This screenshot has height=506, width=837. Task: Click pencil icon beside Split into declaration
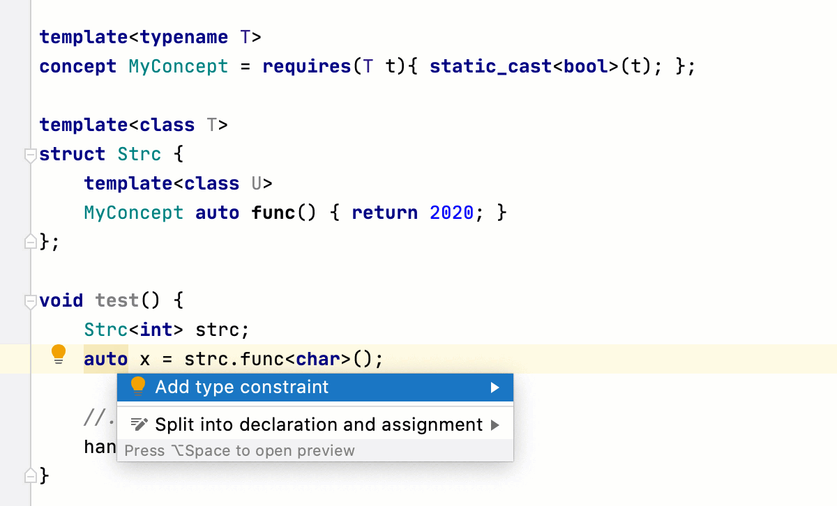[x=139, y=424]
